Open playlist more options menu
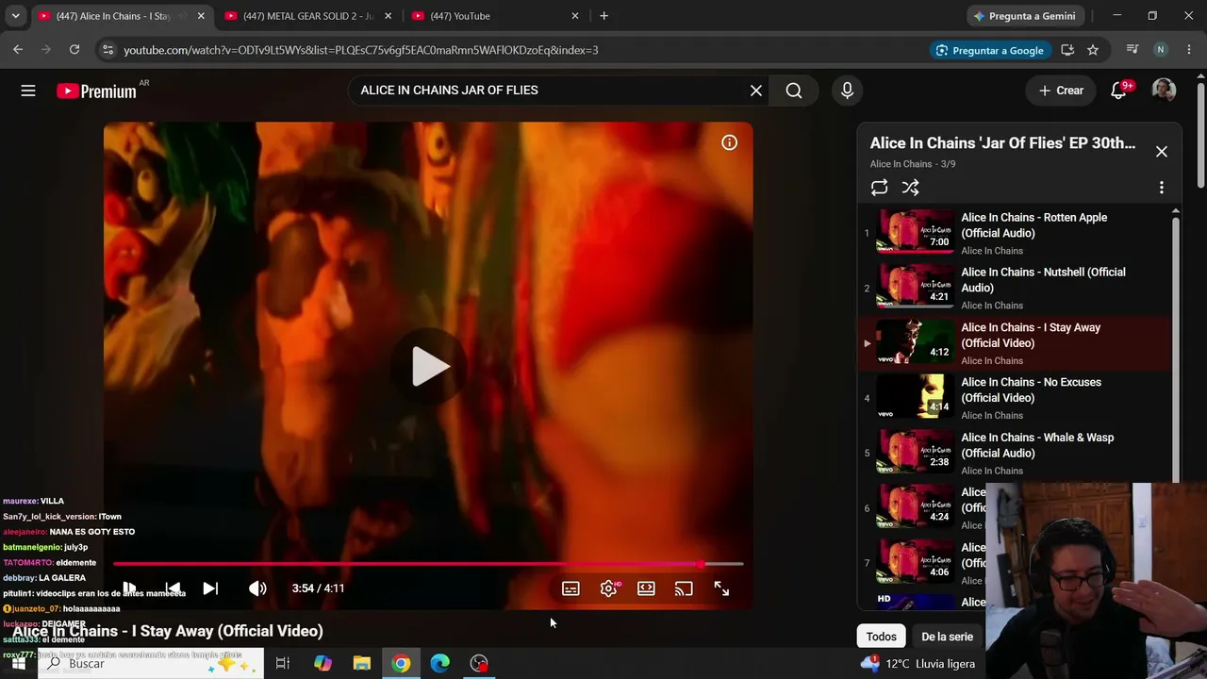1207x679 pixels. coord(1162,188)
